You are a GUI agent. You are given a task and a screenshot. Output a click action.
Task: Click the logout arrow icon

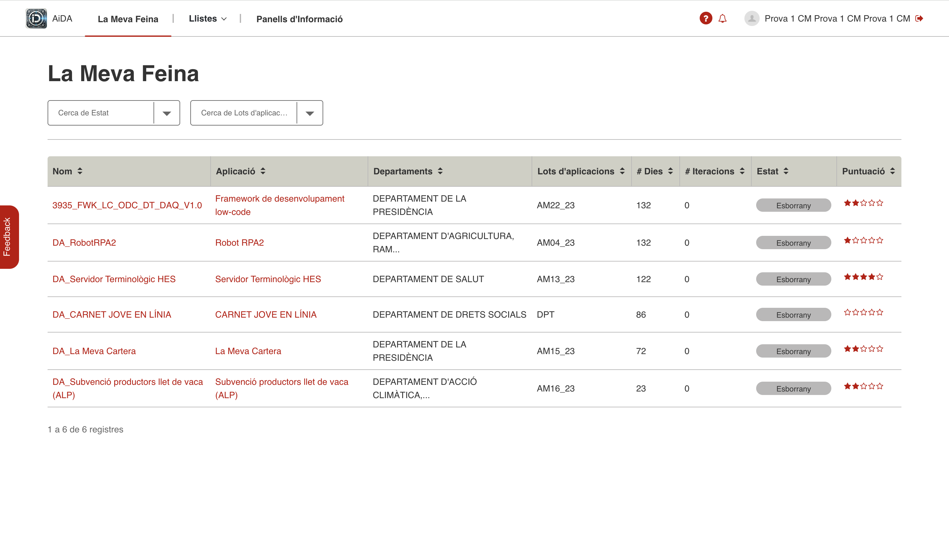[919, 18]
